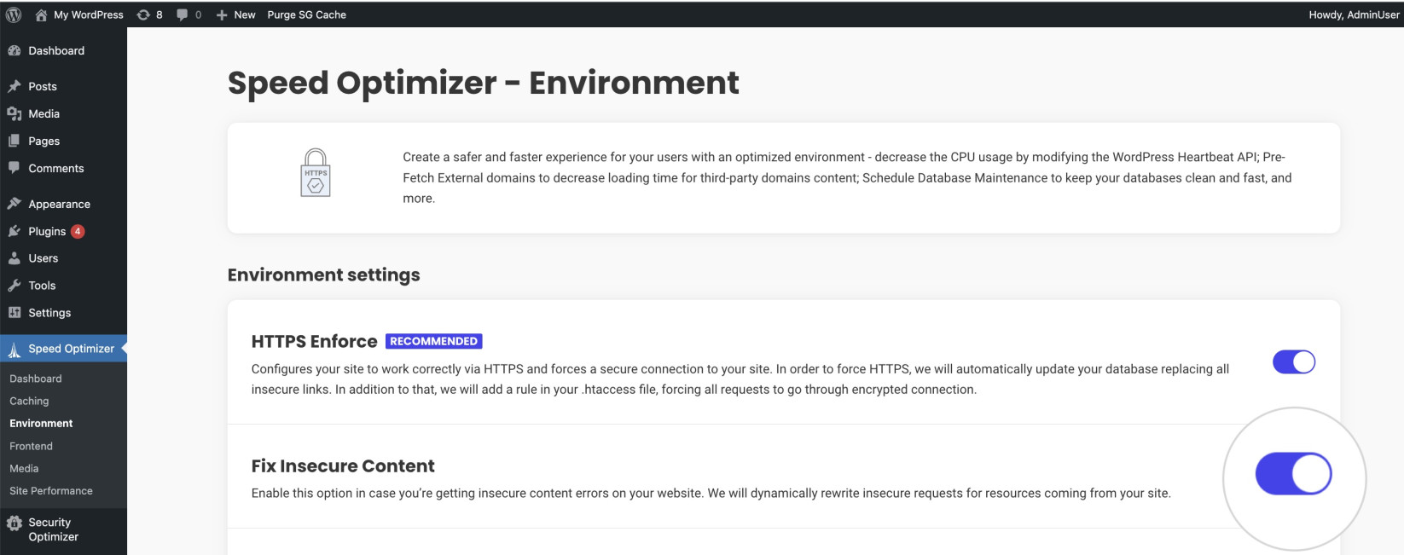Click the Settings sliders icon
The width and height of the screenshot is (1404, 555).
(x=15, y=313)
